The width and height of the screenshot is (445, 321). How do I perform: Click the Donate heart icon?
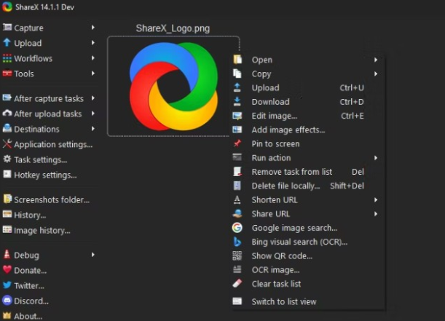[7, 269]
